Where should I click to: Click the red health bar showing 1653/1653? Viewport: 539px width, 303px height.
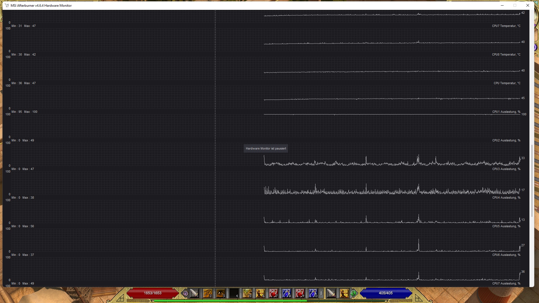[152, 293]
